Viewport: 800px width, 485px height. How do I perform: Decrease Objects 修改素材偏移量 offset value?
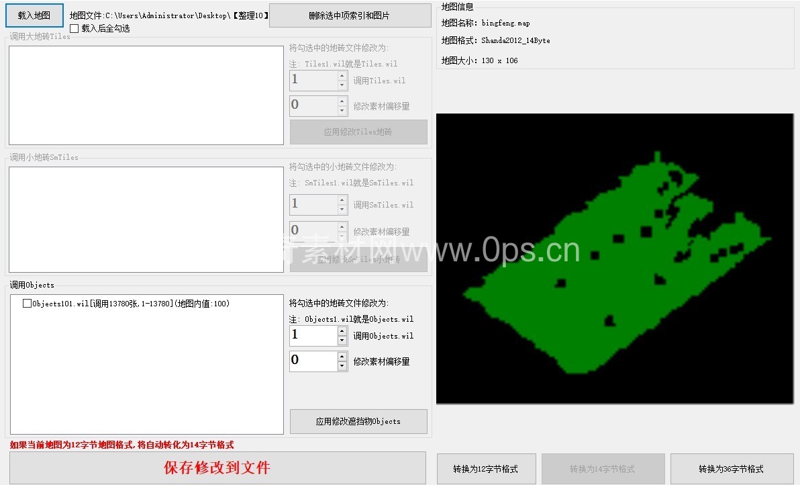pos(342,366)
